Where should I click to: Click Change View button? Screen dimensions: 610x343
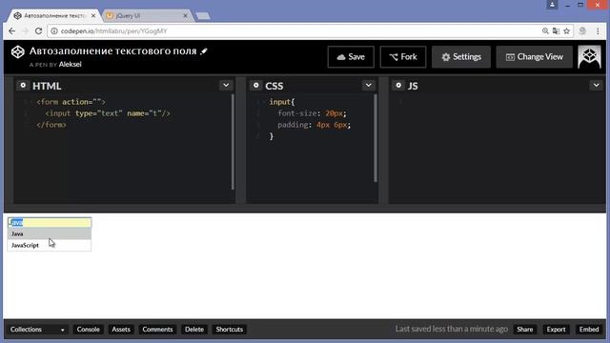tap(534, 57)
